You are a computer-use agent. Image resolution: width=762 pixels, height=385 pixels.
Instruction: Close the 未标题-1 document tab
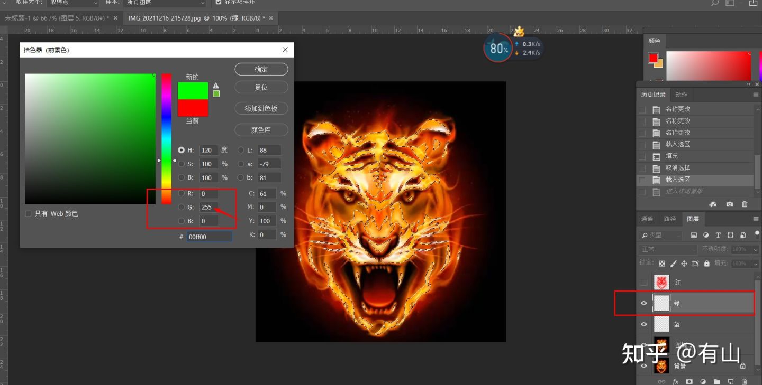115,18
